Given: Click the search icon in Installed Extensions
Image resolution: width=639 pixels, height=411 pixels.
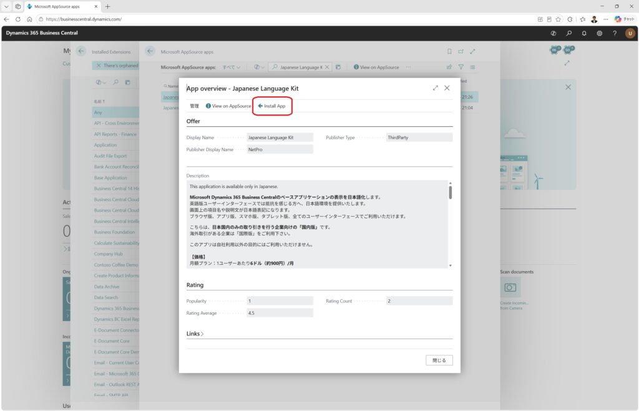Looking at the screenshot, I should [115, 82].
